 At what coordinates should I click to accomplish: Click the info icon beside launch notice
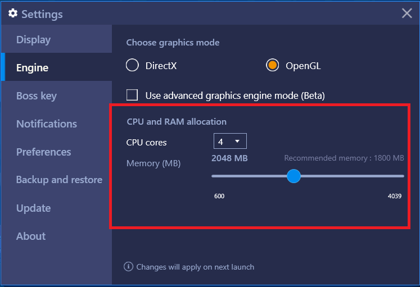tap(128, 266)
